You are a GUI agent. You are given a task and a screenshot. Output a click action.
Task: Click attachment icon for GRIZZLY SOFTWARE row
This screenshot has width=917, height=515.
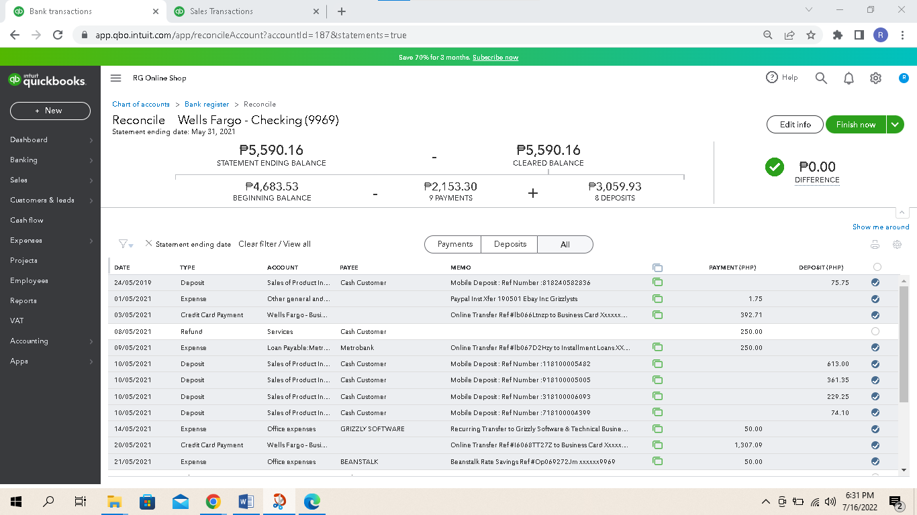pos(657,429)
